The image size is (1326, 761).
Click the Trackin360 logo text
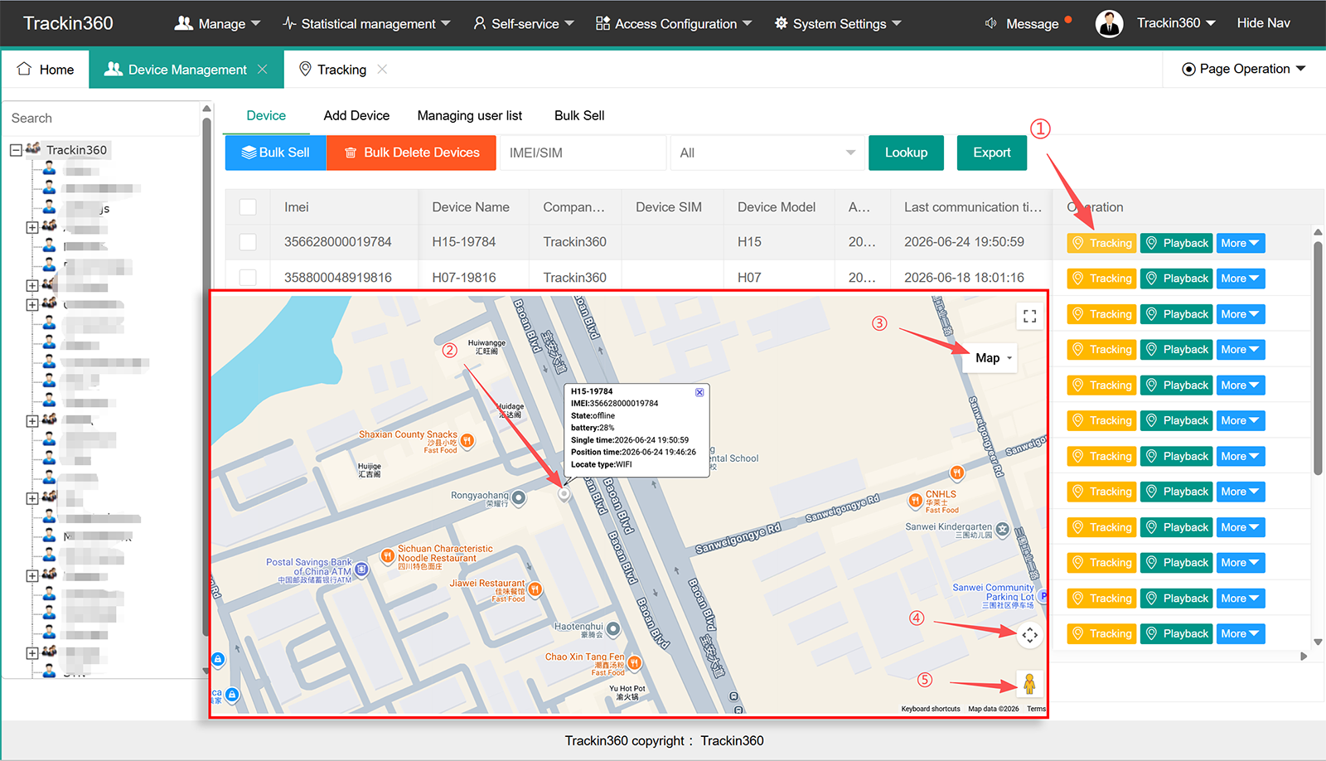click(x=68, y=23)
